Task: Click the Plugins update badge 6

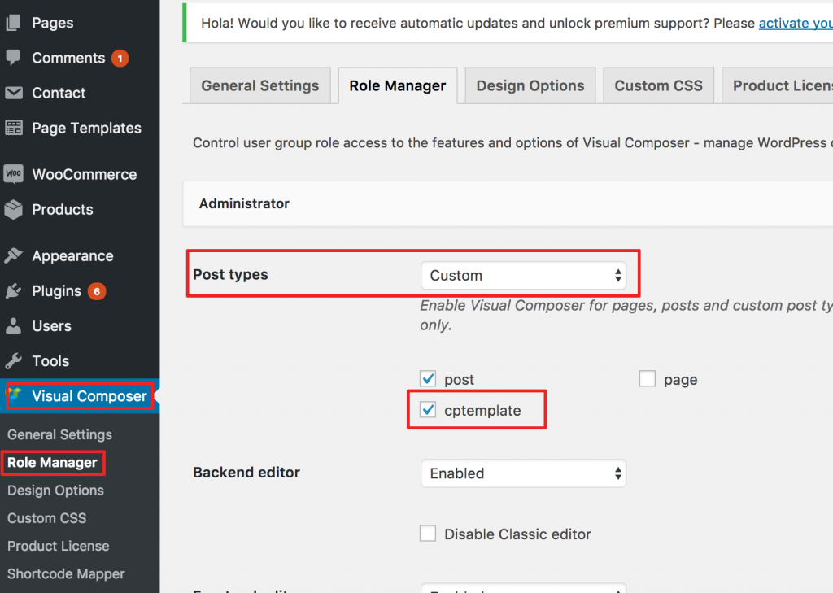Action: [x=97, y=291]
